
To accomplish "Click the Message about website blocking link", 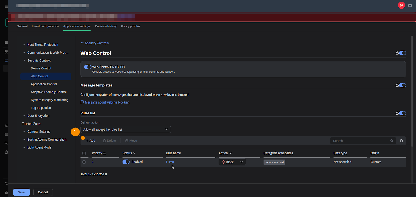I will [x=107, y=103].
